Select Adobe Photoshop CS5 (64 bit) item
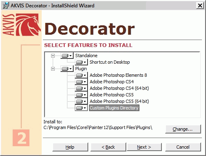Screen dimensions: 206x156 119,101
